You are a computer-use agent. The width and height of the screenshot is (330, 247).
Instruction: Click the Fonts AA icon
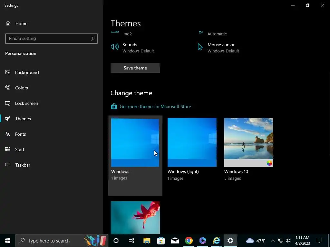8,134
